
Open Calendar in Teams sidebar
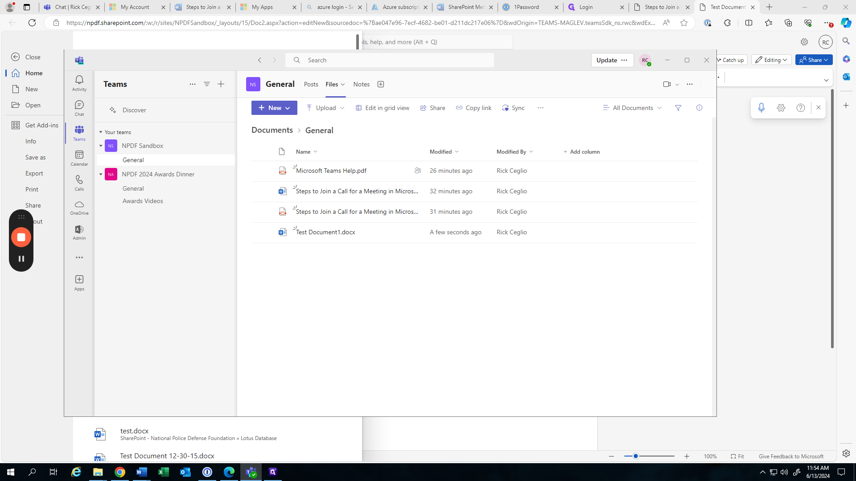pos(79,158)
